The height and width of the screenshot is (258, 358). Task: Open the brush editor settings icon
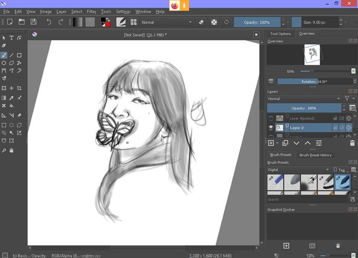[121, 22]
